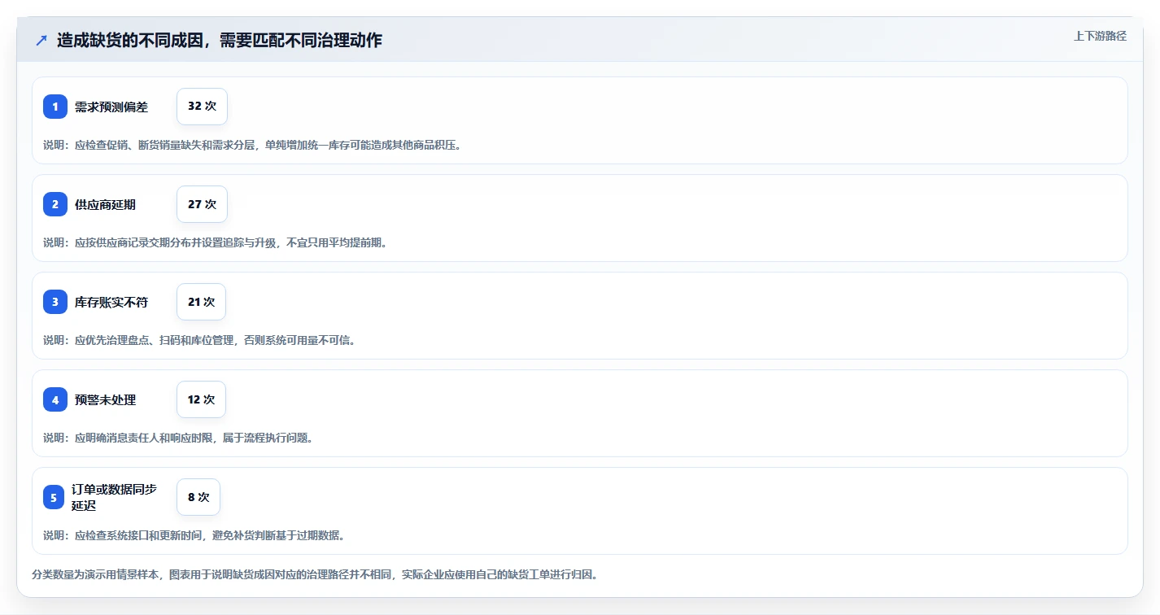The height and width of the screenshot is (615, 1160).
Task: Click the number 4 badge for 预警未处理
Action: pos(55,399)
